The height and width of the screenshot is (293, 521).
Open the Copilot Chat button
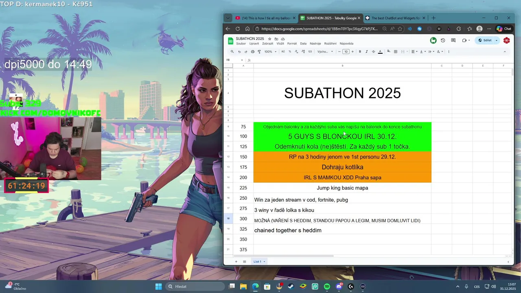[503, 29]
